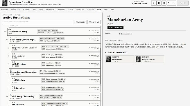Click Kuroki Tamemoto commander tag
This screenshot has width=190, height=106.
(x=52, y=39)
